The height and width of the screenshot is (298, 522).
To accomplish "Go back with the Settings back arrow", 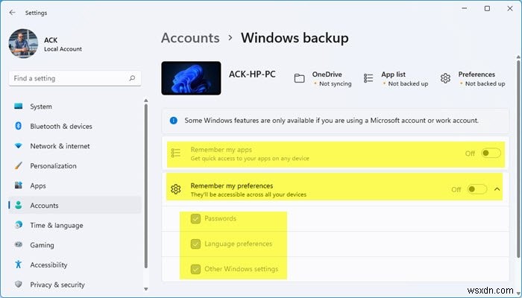I will (13, 13).
